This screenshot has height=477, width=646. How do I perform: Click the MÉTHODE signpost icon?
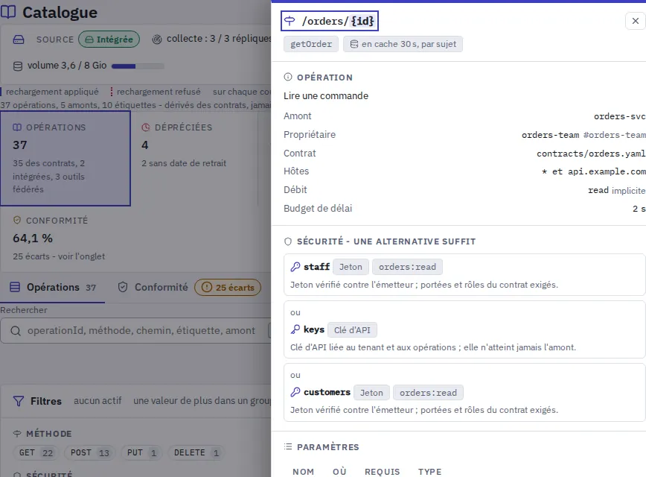pos(17,434)
